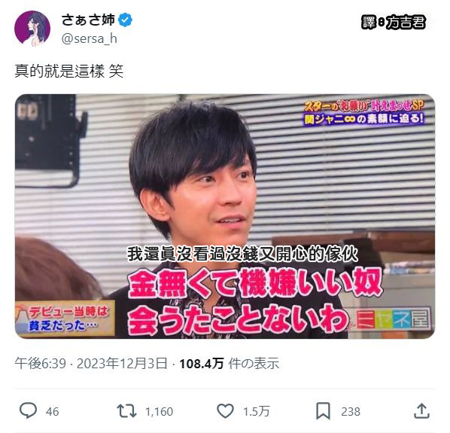The height and width of the screenshot is (433, 450).
Task: Click the 1.5万 like count
Action: click(257, 411)
